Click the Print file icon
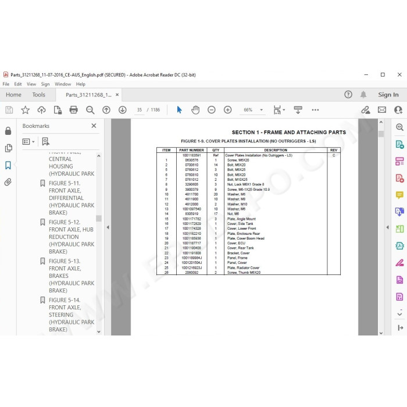Screen dimensions: 407x407 pyautogui.click(x=73, y=110)
